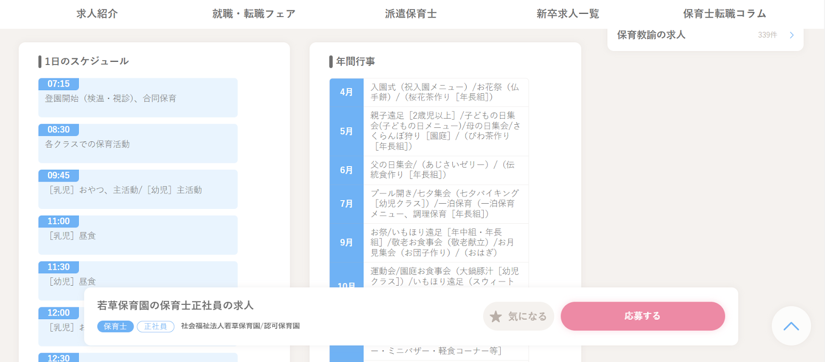825x362 pixels.
Task: Click the 保育士 tag badge
Action: [x=115, y=326]
